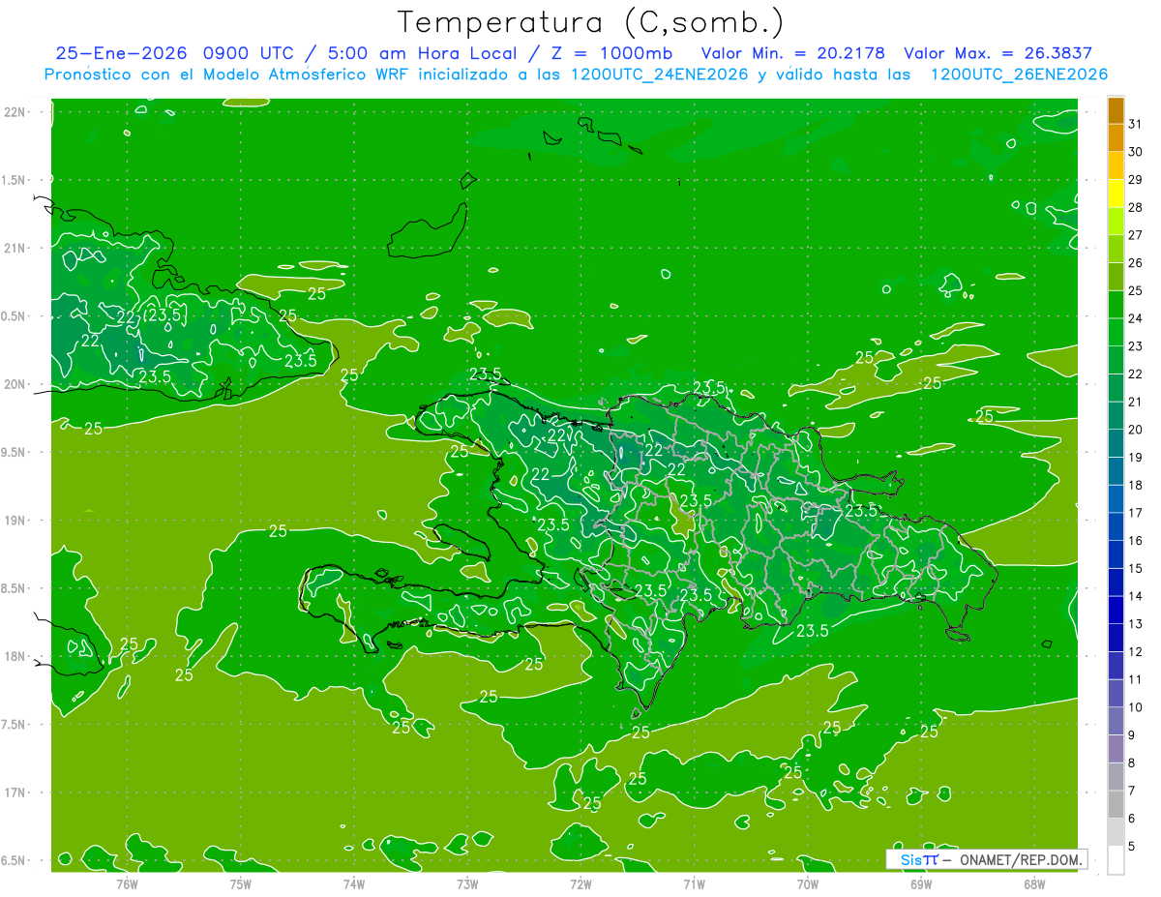Click the colorbar label 31
1161x897 pixels.
1136,124
